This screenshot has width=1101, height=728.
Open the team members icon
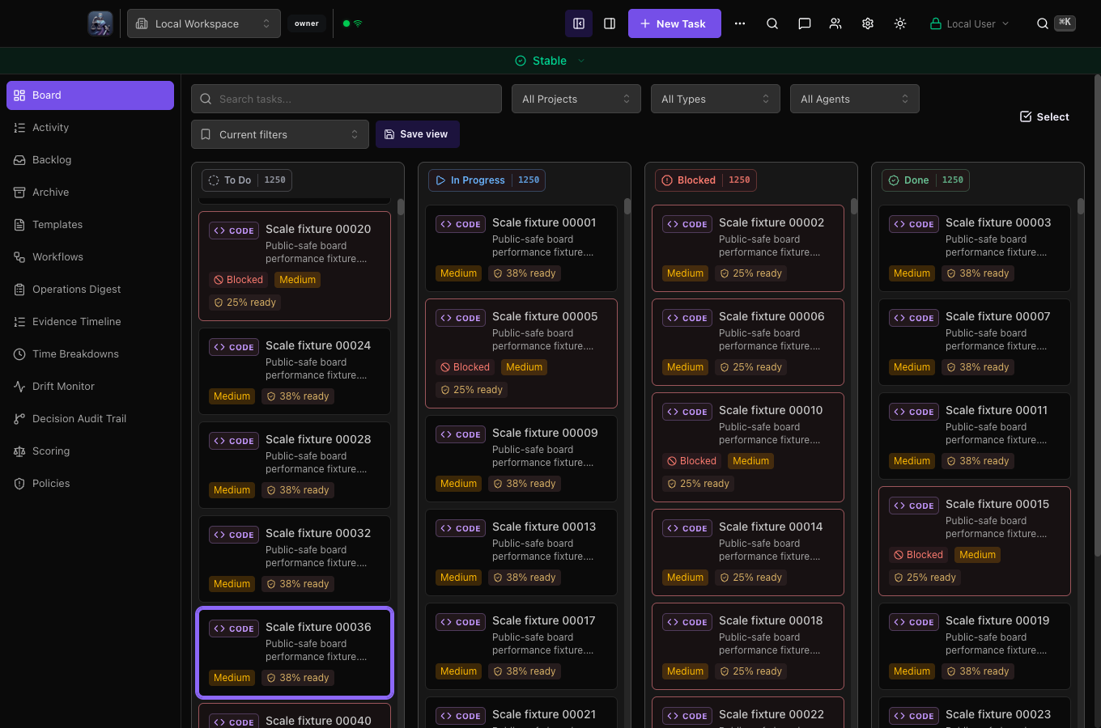click(x=835, y=23)
